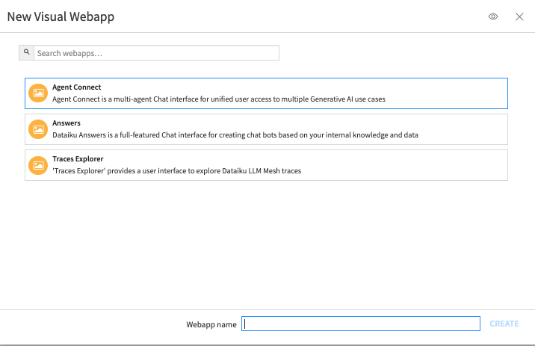Click the Agent Connect multi-agent Chat description
The image size is (535, 346).
point(219,99)
